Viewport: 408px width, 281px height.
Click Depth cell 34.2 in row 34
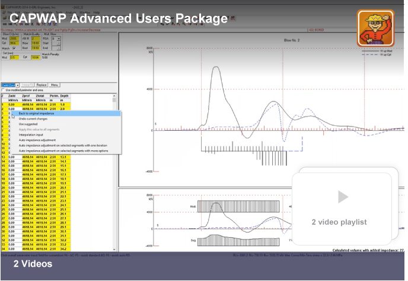(x=65, y=249)
